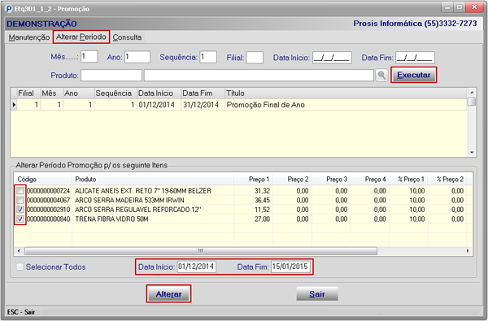Click scroll up arrow of promotions grid
This screenshot has width=488, height=321.
point(472,93)
